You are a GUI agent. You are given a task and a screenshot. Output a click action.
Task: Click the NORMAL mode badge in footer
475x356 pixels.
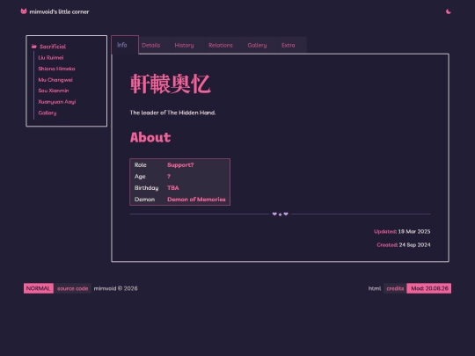39,288
